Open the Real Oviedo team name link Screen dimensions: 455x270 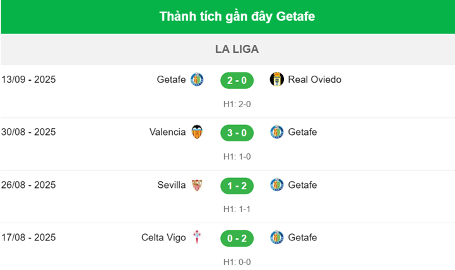click(314, 79)
